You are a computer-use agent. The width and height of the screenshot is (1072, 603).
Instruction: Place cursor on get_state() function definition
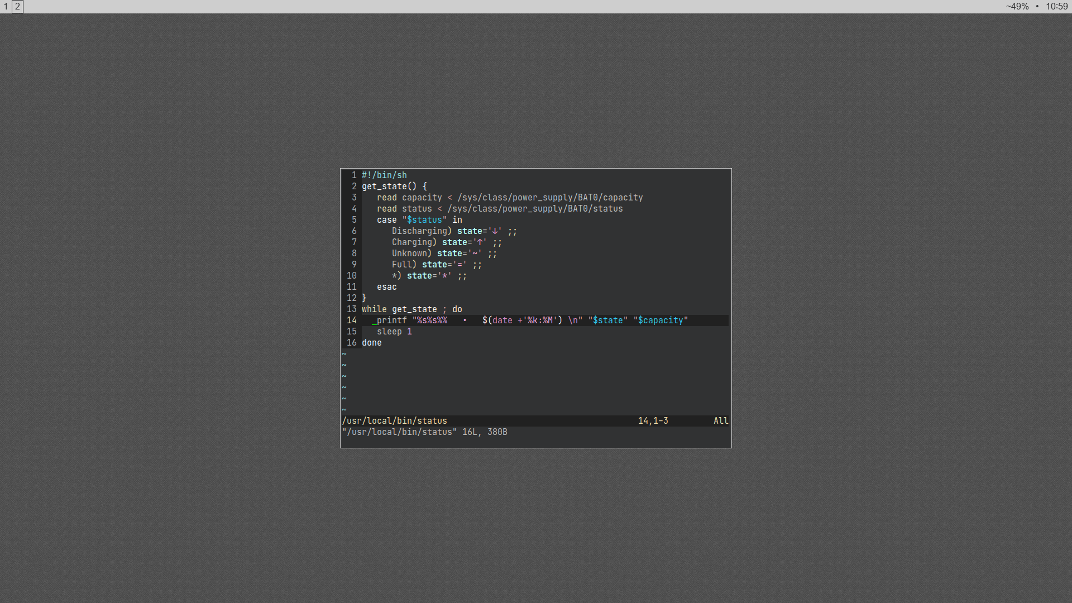(394, 186)
